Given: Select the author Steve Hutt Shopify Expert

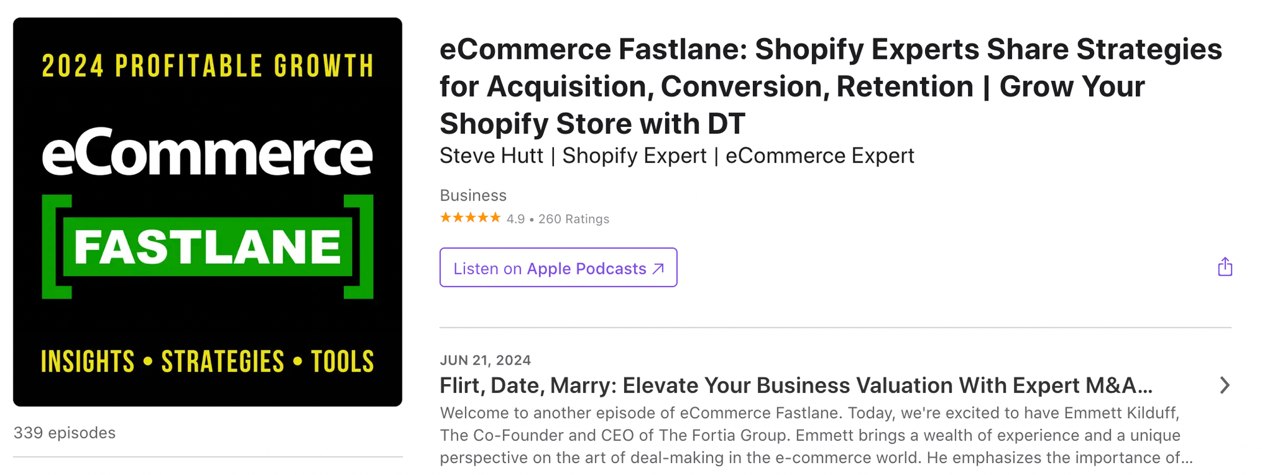Looking at the screenshot, I should (676, 155).
